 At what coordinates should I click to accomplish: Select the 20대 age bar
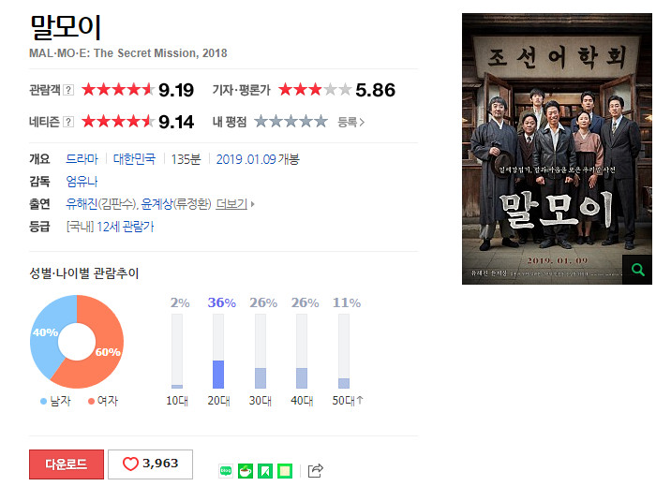(218, 351)
